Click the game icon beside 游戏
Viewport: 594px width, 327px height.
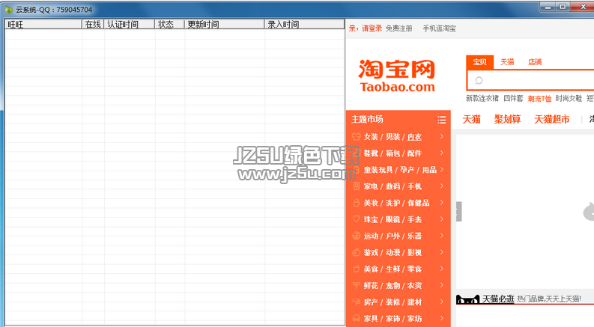356,252
